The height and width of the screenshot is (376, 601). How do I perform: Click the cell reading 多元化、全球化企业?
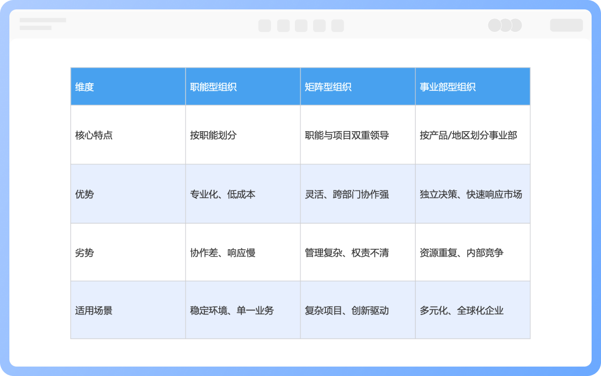pyautogui.click(x=473, y=310)
